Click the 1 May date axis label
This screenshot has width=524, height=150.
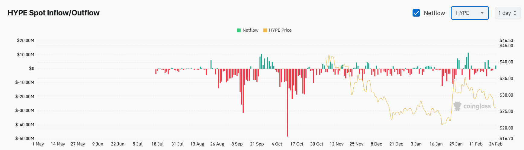[38, 144]
